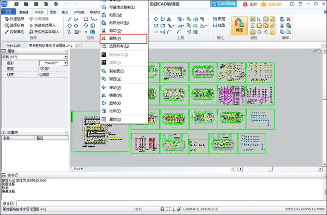Click the 匹配属性 button

[x=14, y=32]
